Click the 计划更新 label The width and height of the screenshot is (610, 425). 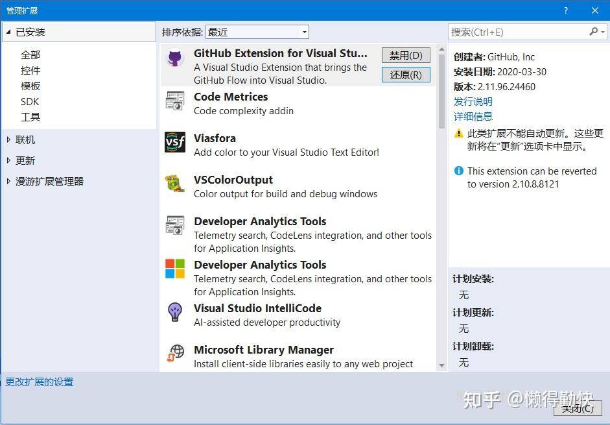click(473, 313)
